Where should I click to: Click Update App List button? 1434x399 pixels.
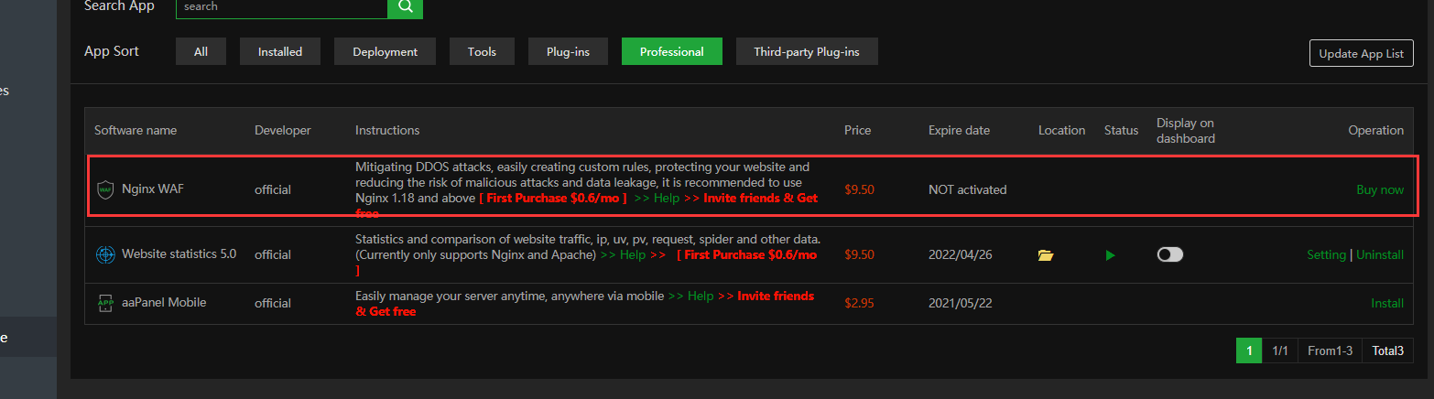coord(1361,53)
